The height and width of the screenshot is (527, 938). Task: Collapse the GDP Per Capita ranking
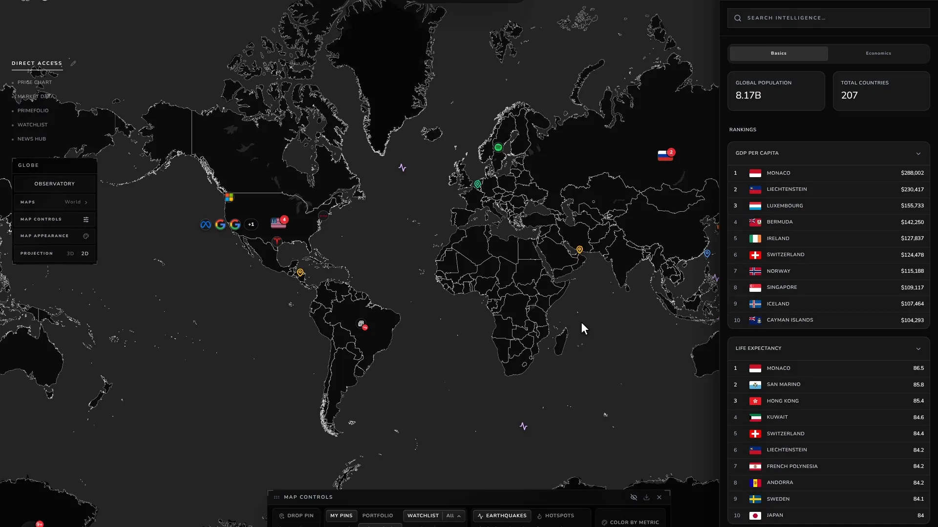click(918, 154)
